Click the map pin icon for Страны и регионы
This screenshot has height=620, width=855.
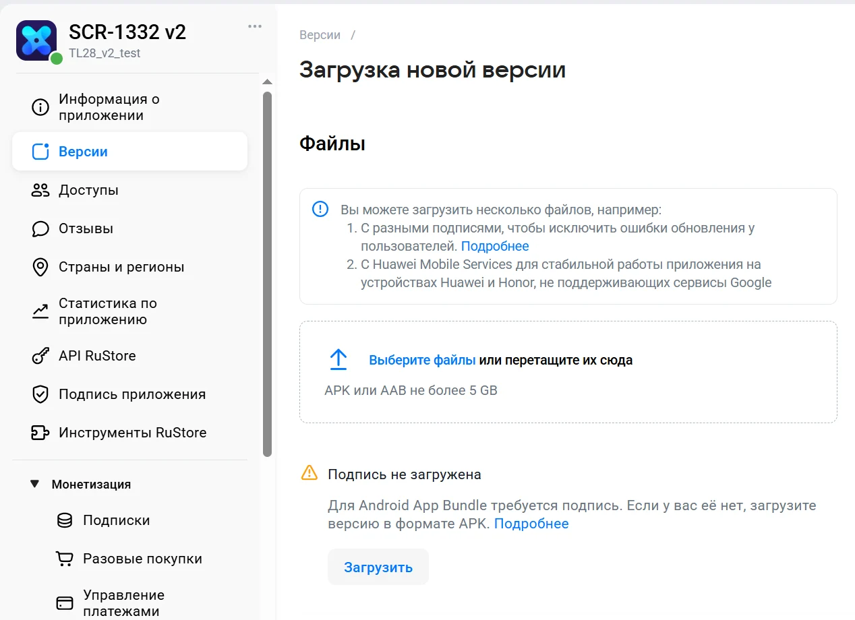[x=40, y=267]
